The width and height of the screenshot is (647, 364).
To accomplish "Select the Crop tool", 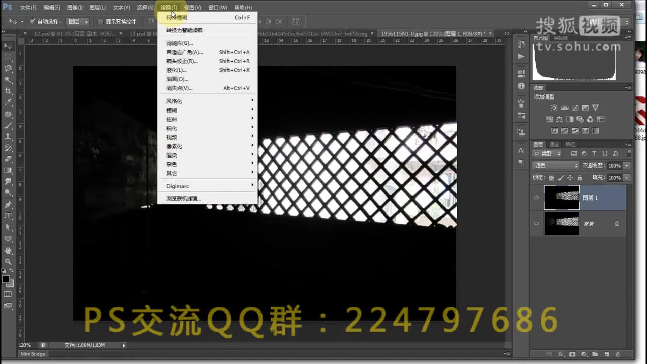I will [x=8, y=91].
